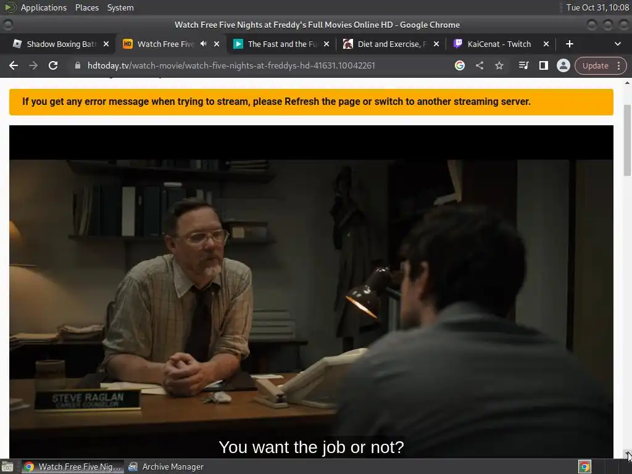
Task: Bookmark this page with the star icon
Action: [x=499, y=65]
